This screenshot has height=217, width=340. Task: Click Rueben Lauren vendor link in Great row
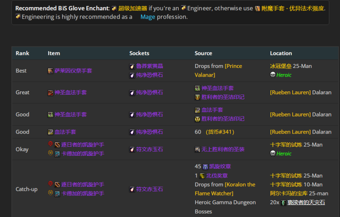coord(290,92)
